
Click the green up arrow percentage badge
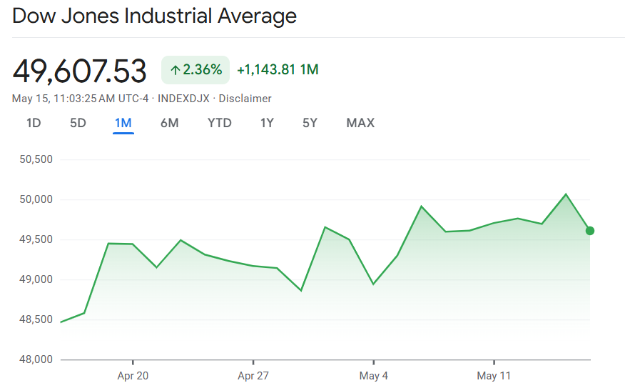coord(195,70)
